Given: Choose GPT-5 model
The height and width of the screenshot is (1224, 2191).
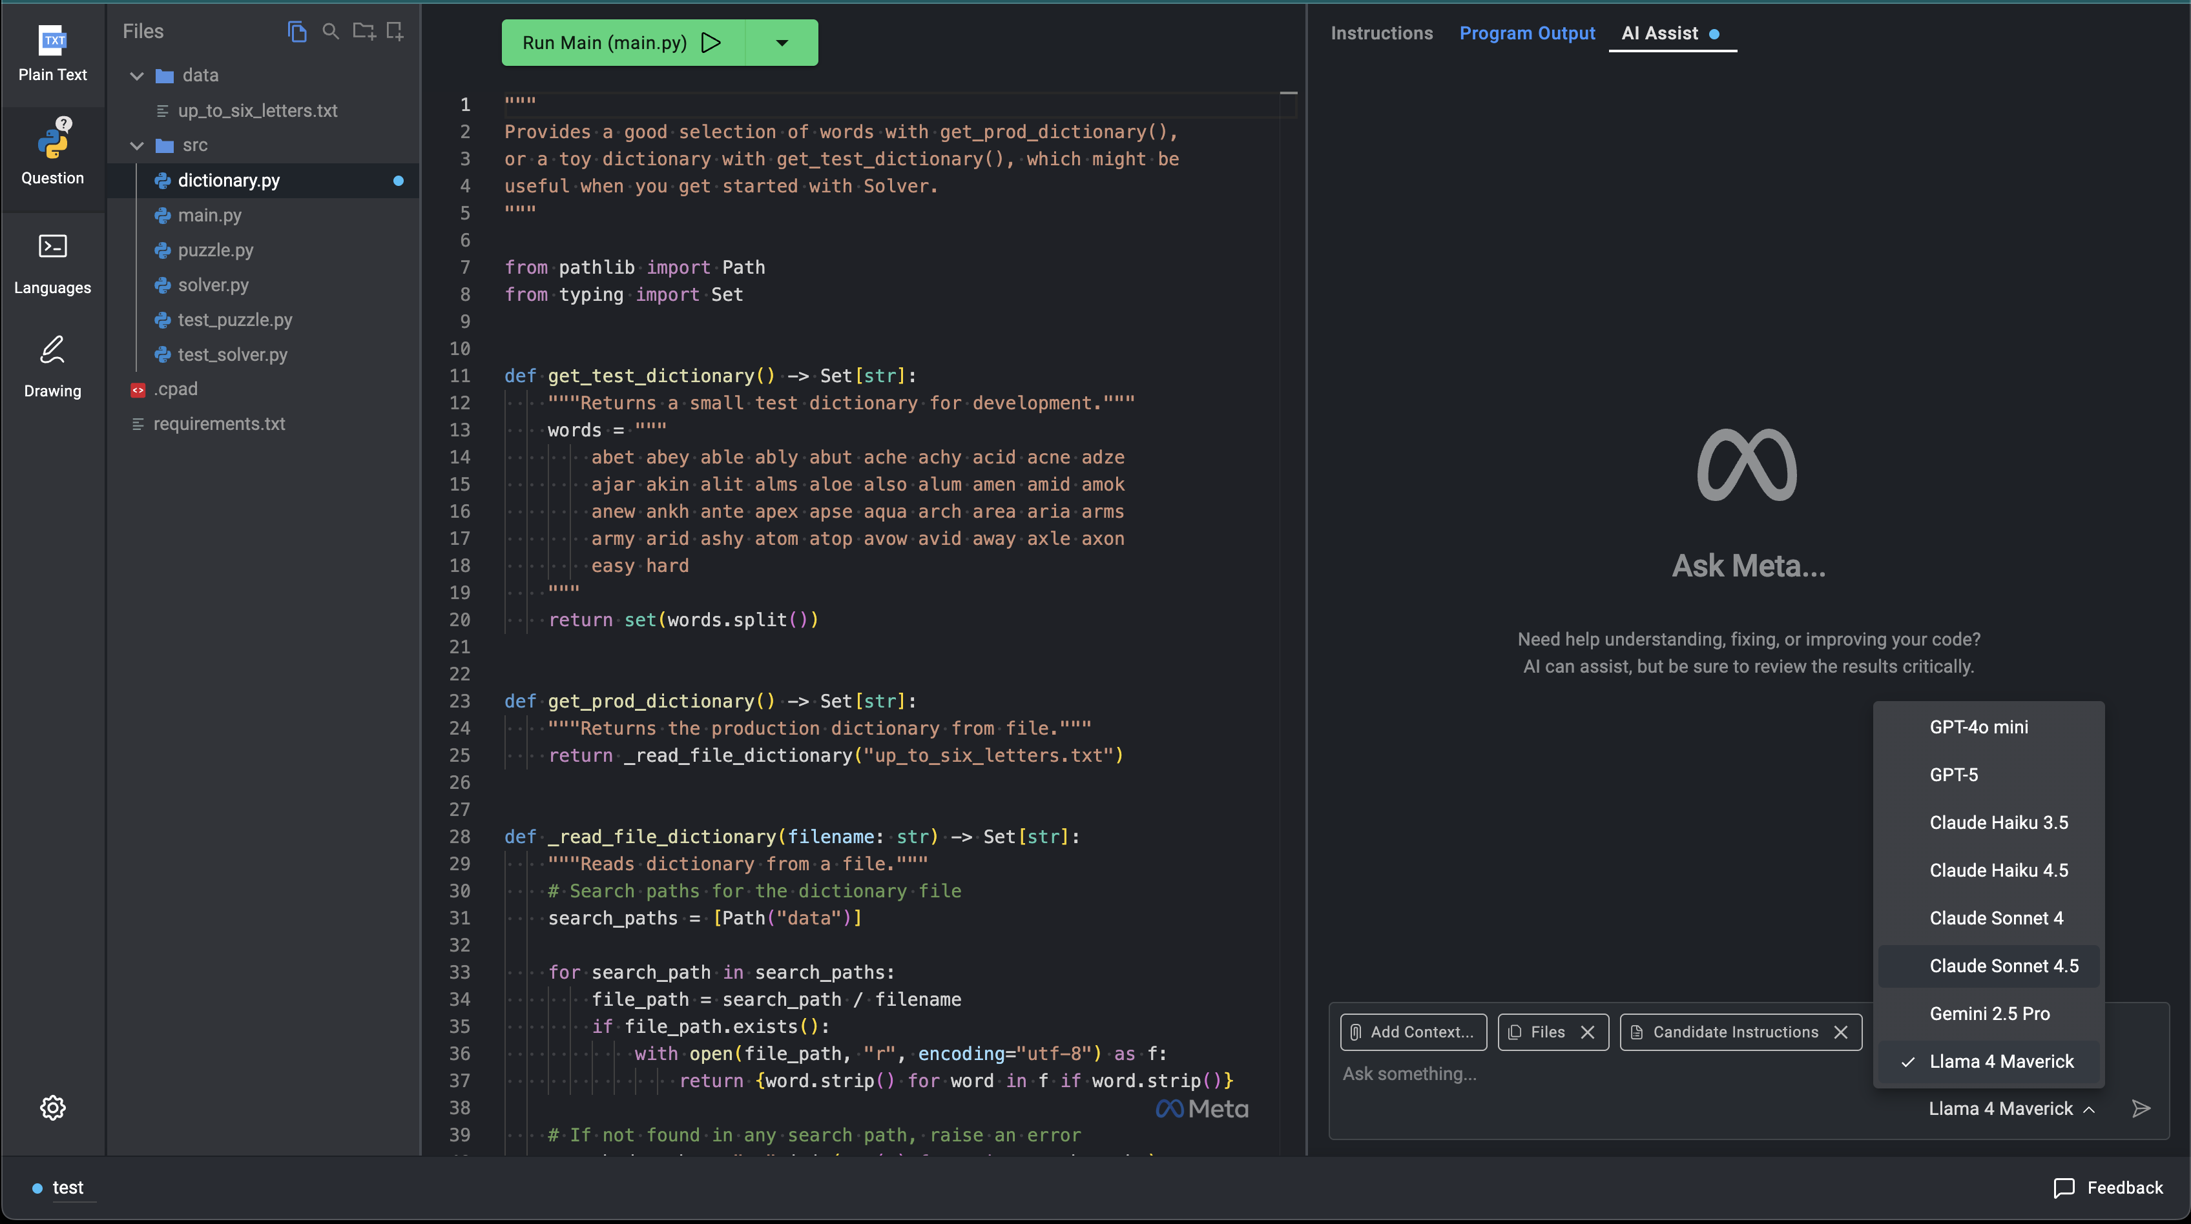Looking at the screenshot, I should (x=1989, y=774).
